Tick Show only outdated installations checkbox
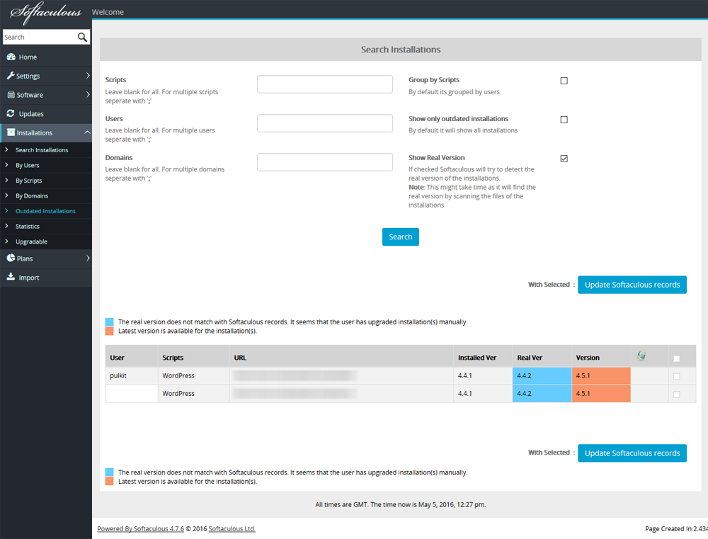This screenshot has width=708, height=539. 564,120
